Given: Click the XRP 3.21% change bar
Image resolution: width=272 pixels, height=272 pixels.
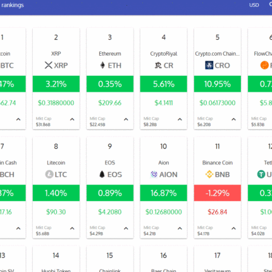Looking at the screenshot, I should coord(56,84).
